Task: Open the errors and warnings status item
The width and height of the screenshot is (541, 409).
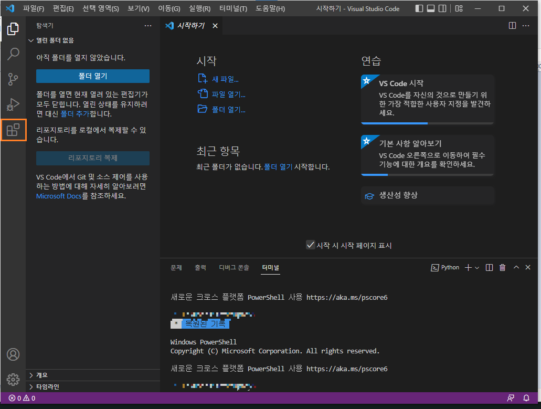Action: (x=22, y=398)
